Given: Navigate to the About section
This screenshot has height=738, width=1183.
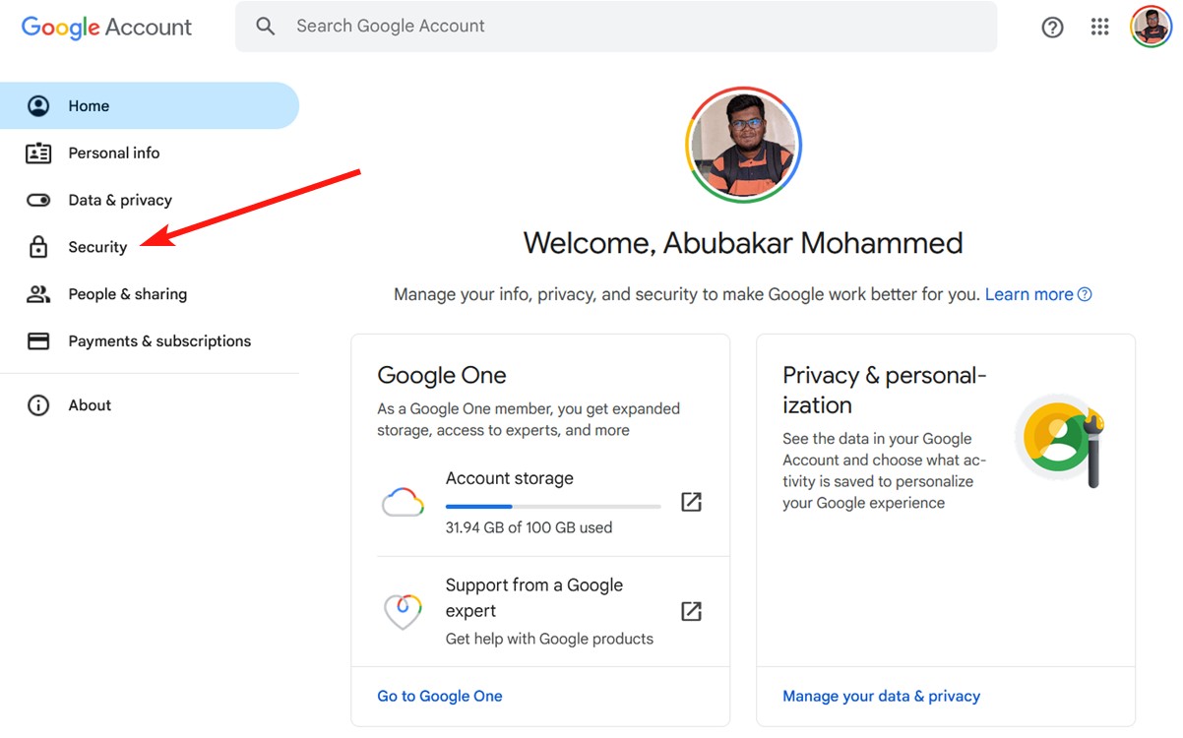Looking at the screenshot, I should pyautogui.click(x=90, y=404).
